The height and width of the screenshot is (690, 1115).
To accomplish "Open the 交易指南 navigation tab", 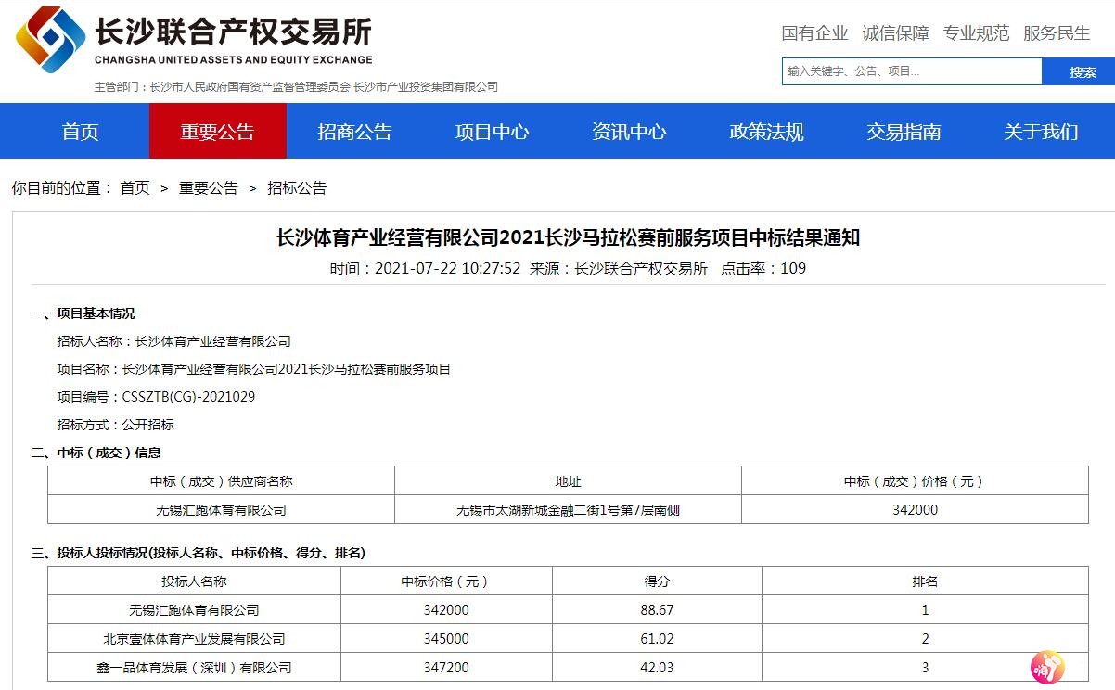I will 904,132.
